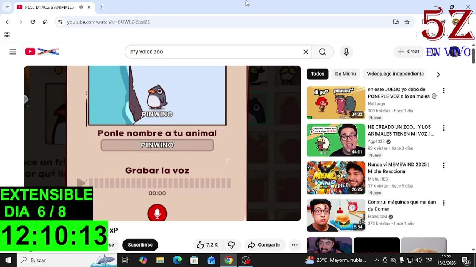476x267 pixels.
Task: Subscribe with the Suscribirse button
Action: pyautogui.click(x=140, y=245)
